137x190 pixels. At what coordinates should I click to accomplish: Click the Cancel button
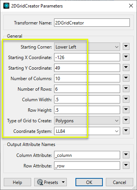tap(119, 182)
